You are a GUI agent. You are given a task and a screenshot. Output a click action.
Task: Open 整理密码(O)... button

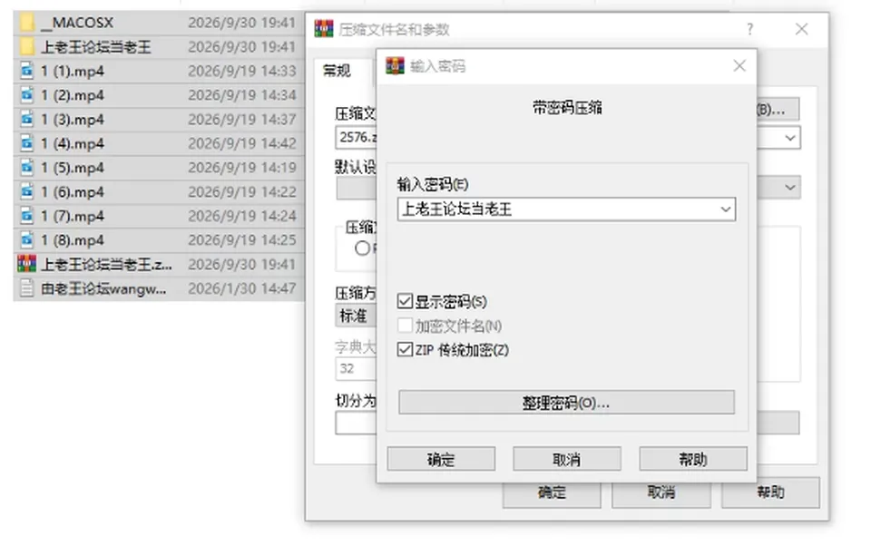pos(566,403)
